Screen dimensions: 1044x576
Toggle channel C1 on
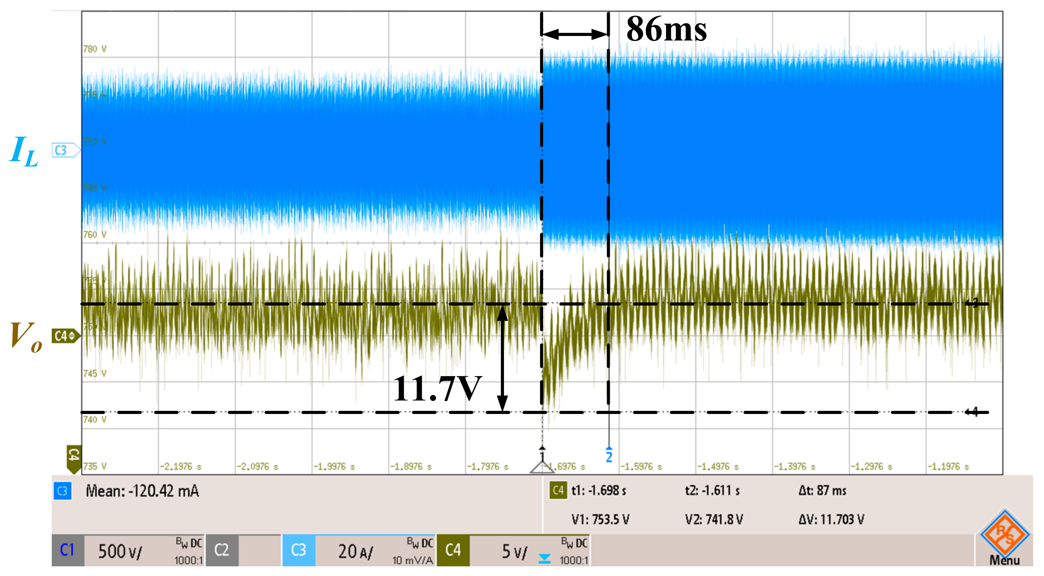click(x=67, y=550)
